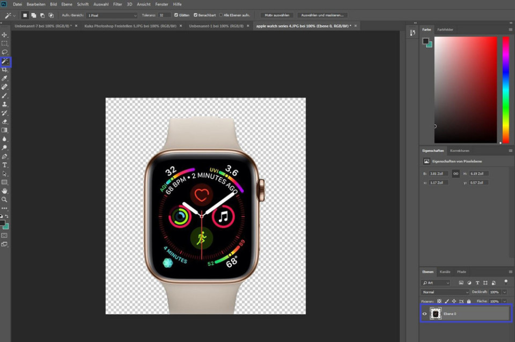Lock all layer attributes with padlock
The width and height of the screenshot is (515, 342).
point(469,301)
